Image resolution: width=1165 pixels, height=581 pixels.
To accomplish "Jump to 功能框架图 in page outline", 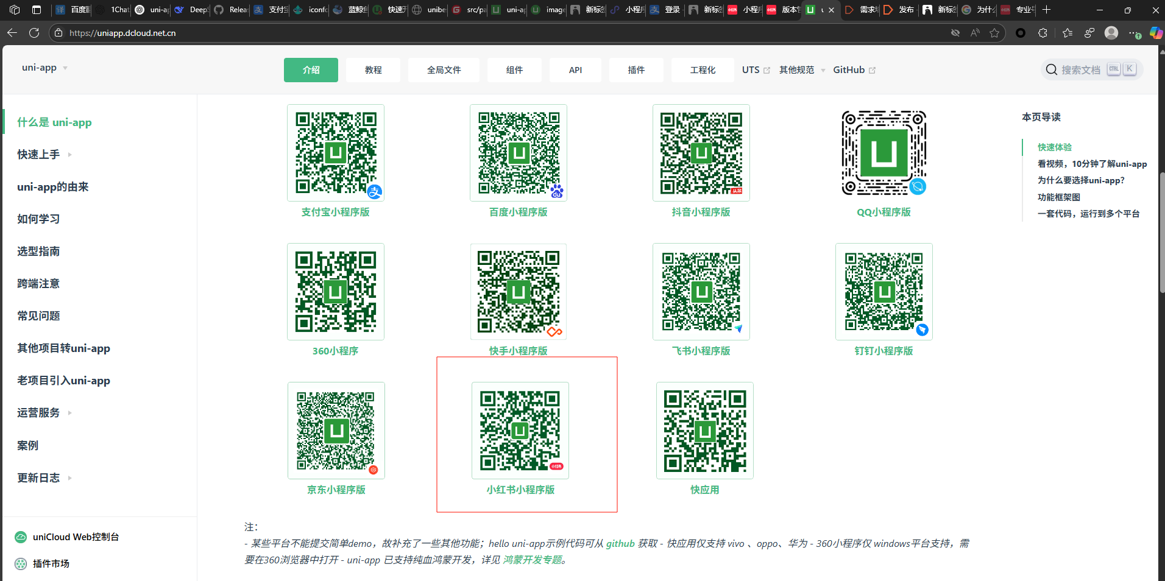I will click(1059, 197).
